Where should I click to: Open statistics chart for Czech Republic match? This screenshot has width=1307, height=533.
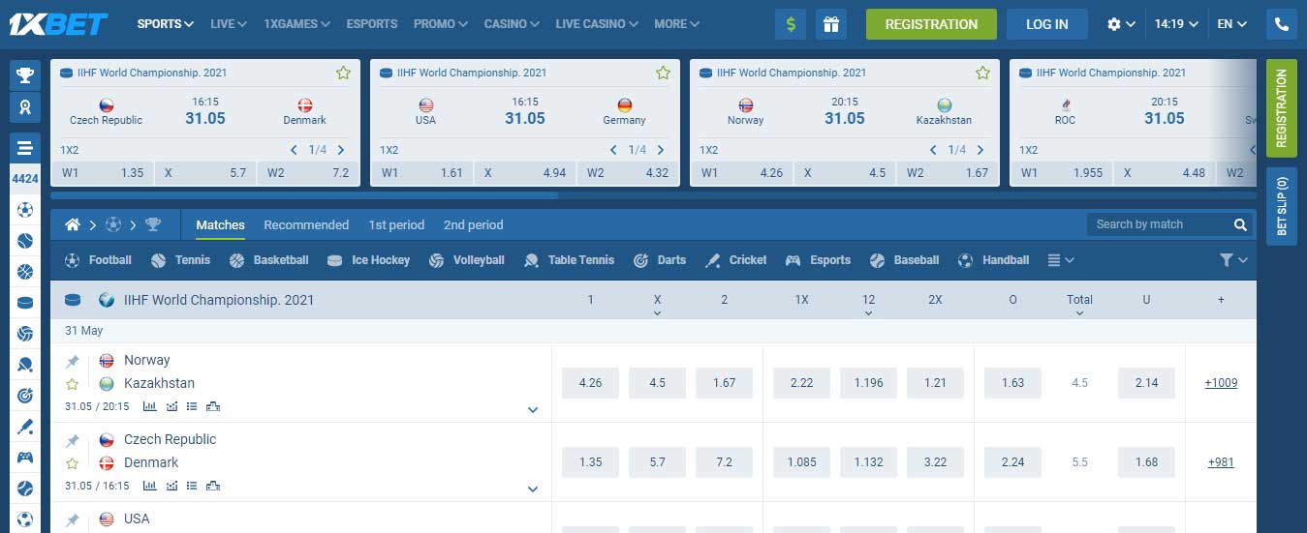148,486
